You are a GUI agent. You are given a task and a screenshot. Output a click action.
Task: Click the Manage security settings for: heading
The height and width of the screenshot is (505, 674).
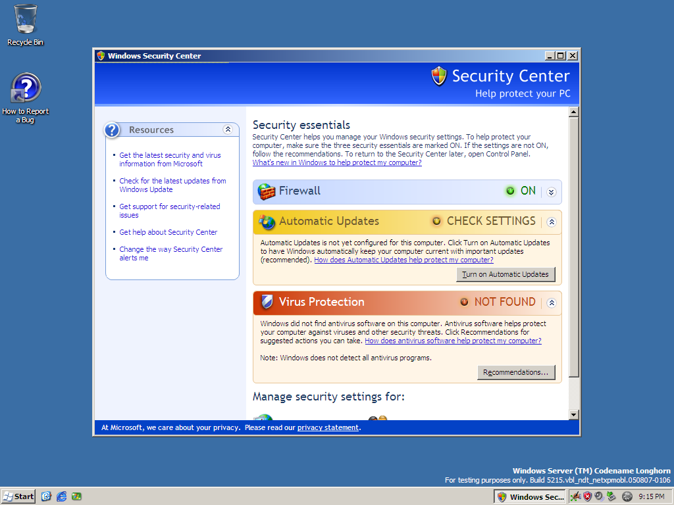pyautogui.click(x=328, y=397)
